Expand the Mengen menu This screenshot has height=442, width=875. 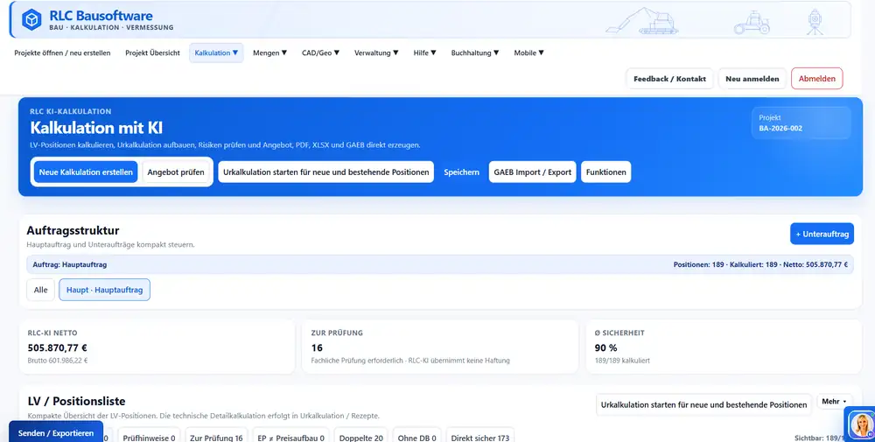coord(269,53)
